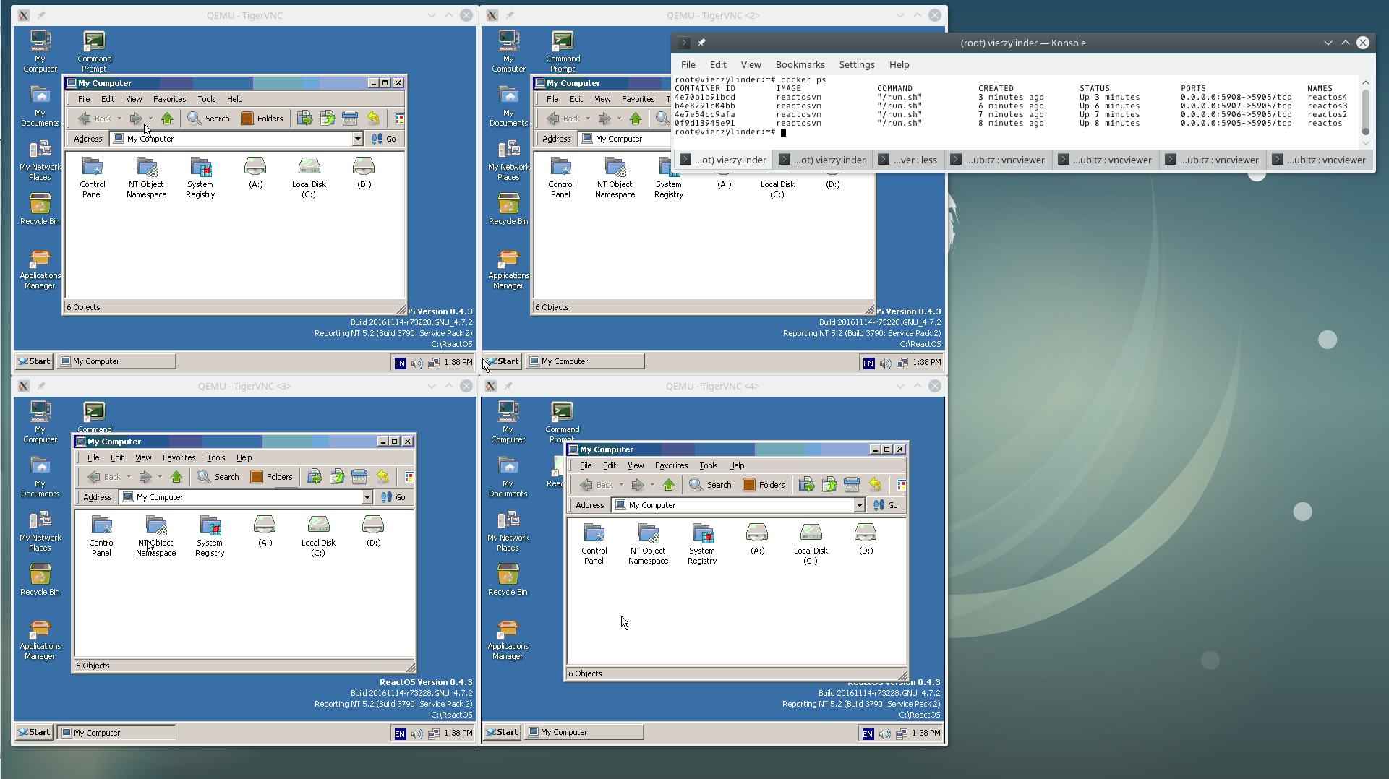Open Command Prompt icon on second VNC desktop
The width and height of the screenshot is (1389, 779).
point(563,52)
